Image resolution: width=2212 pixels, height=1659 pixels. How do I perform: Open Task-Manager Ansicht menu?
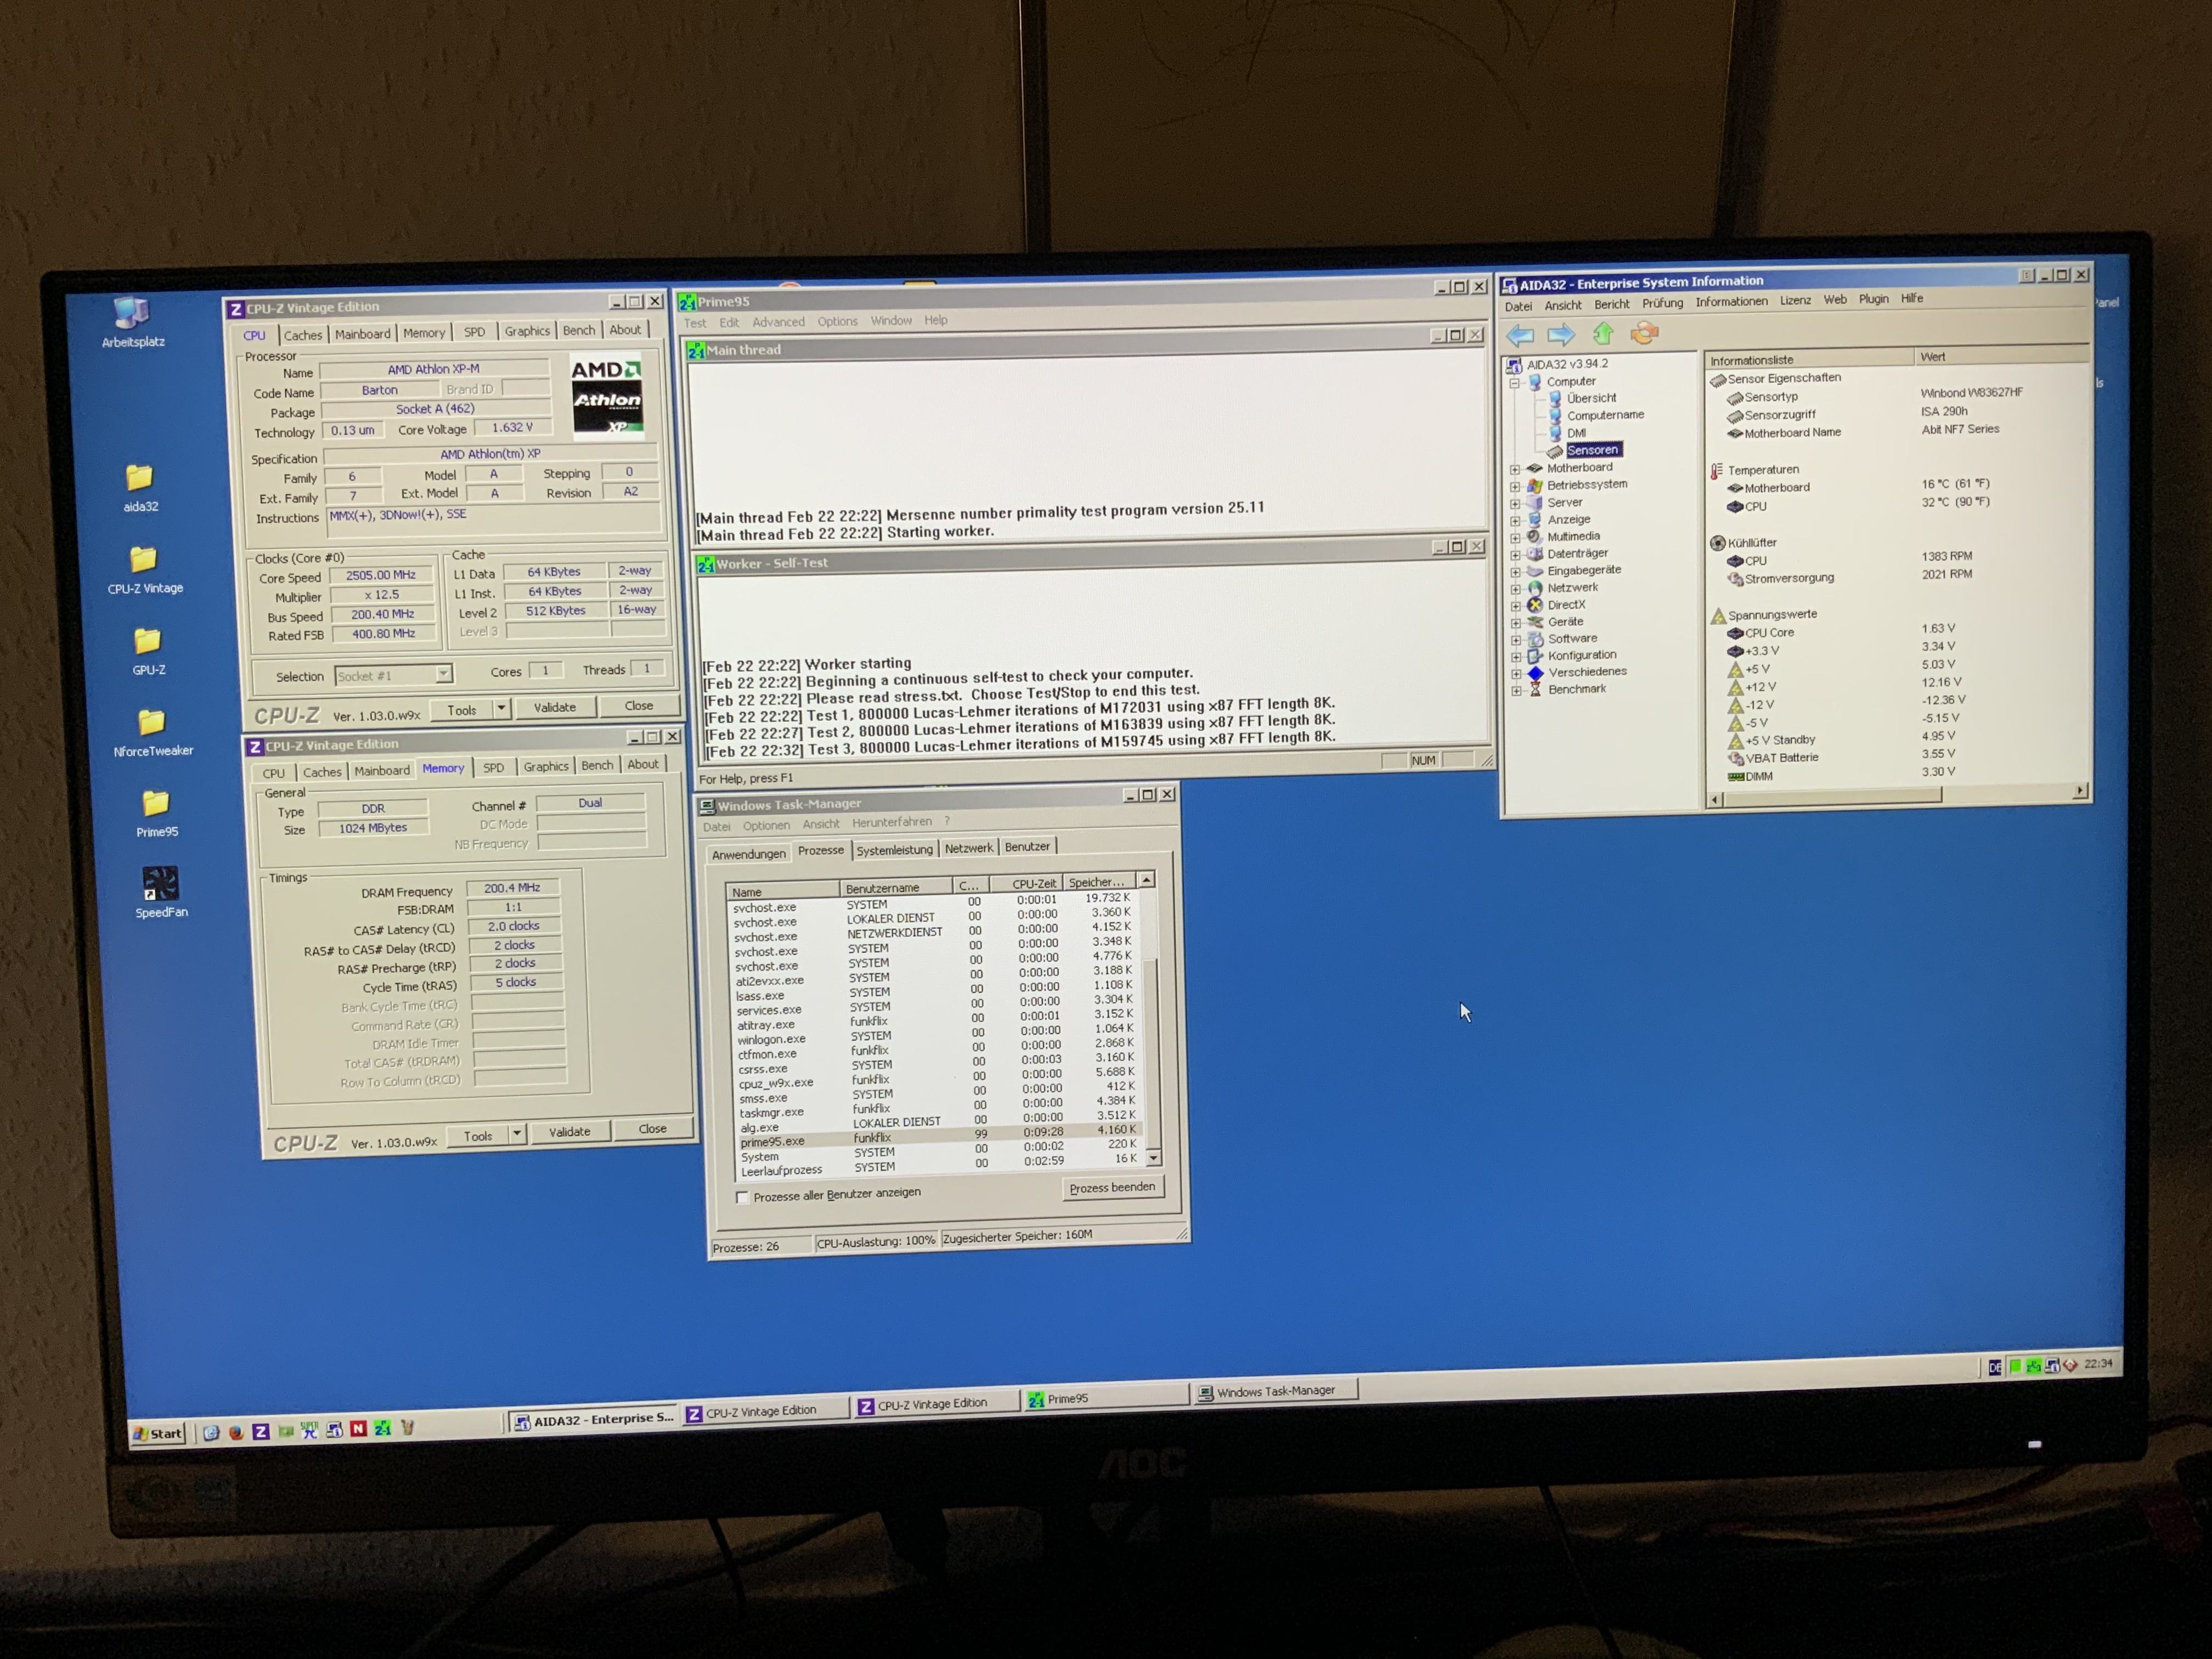pos(820,824)
